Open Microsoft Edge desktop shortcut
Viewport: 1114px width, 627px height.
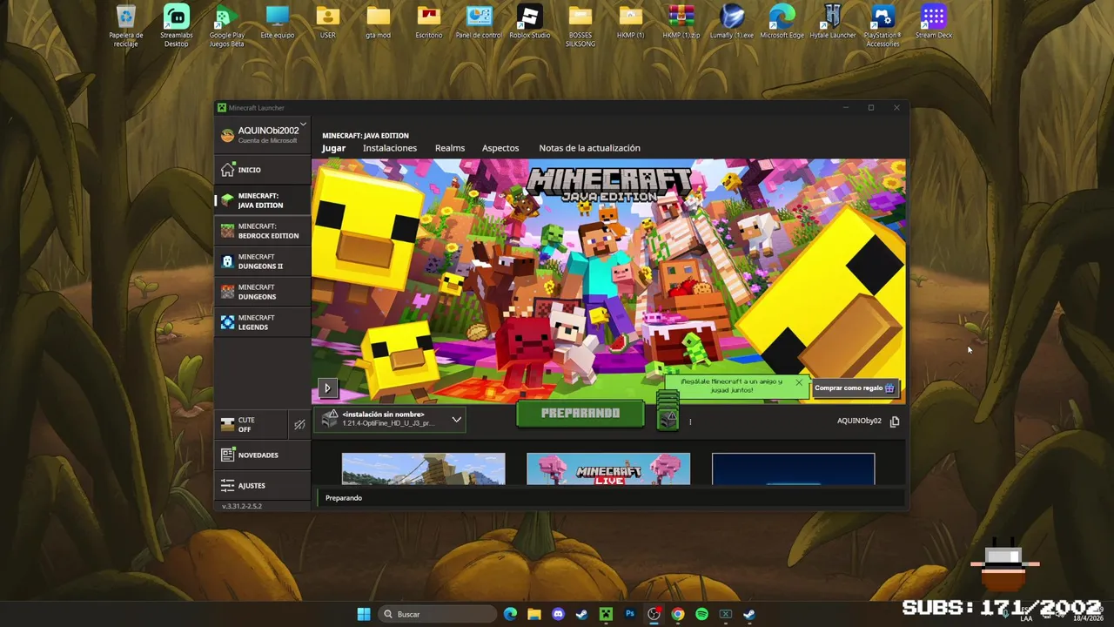782,23
